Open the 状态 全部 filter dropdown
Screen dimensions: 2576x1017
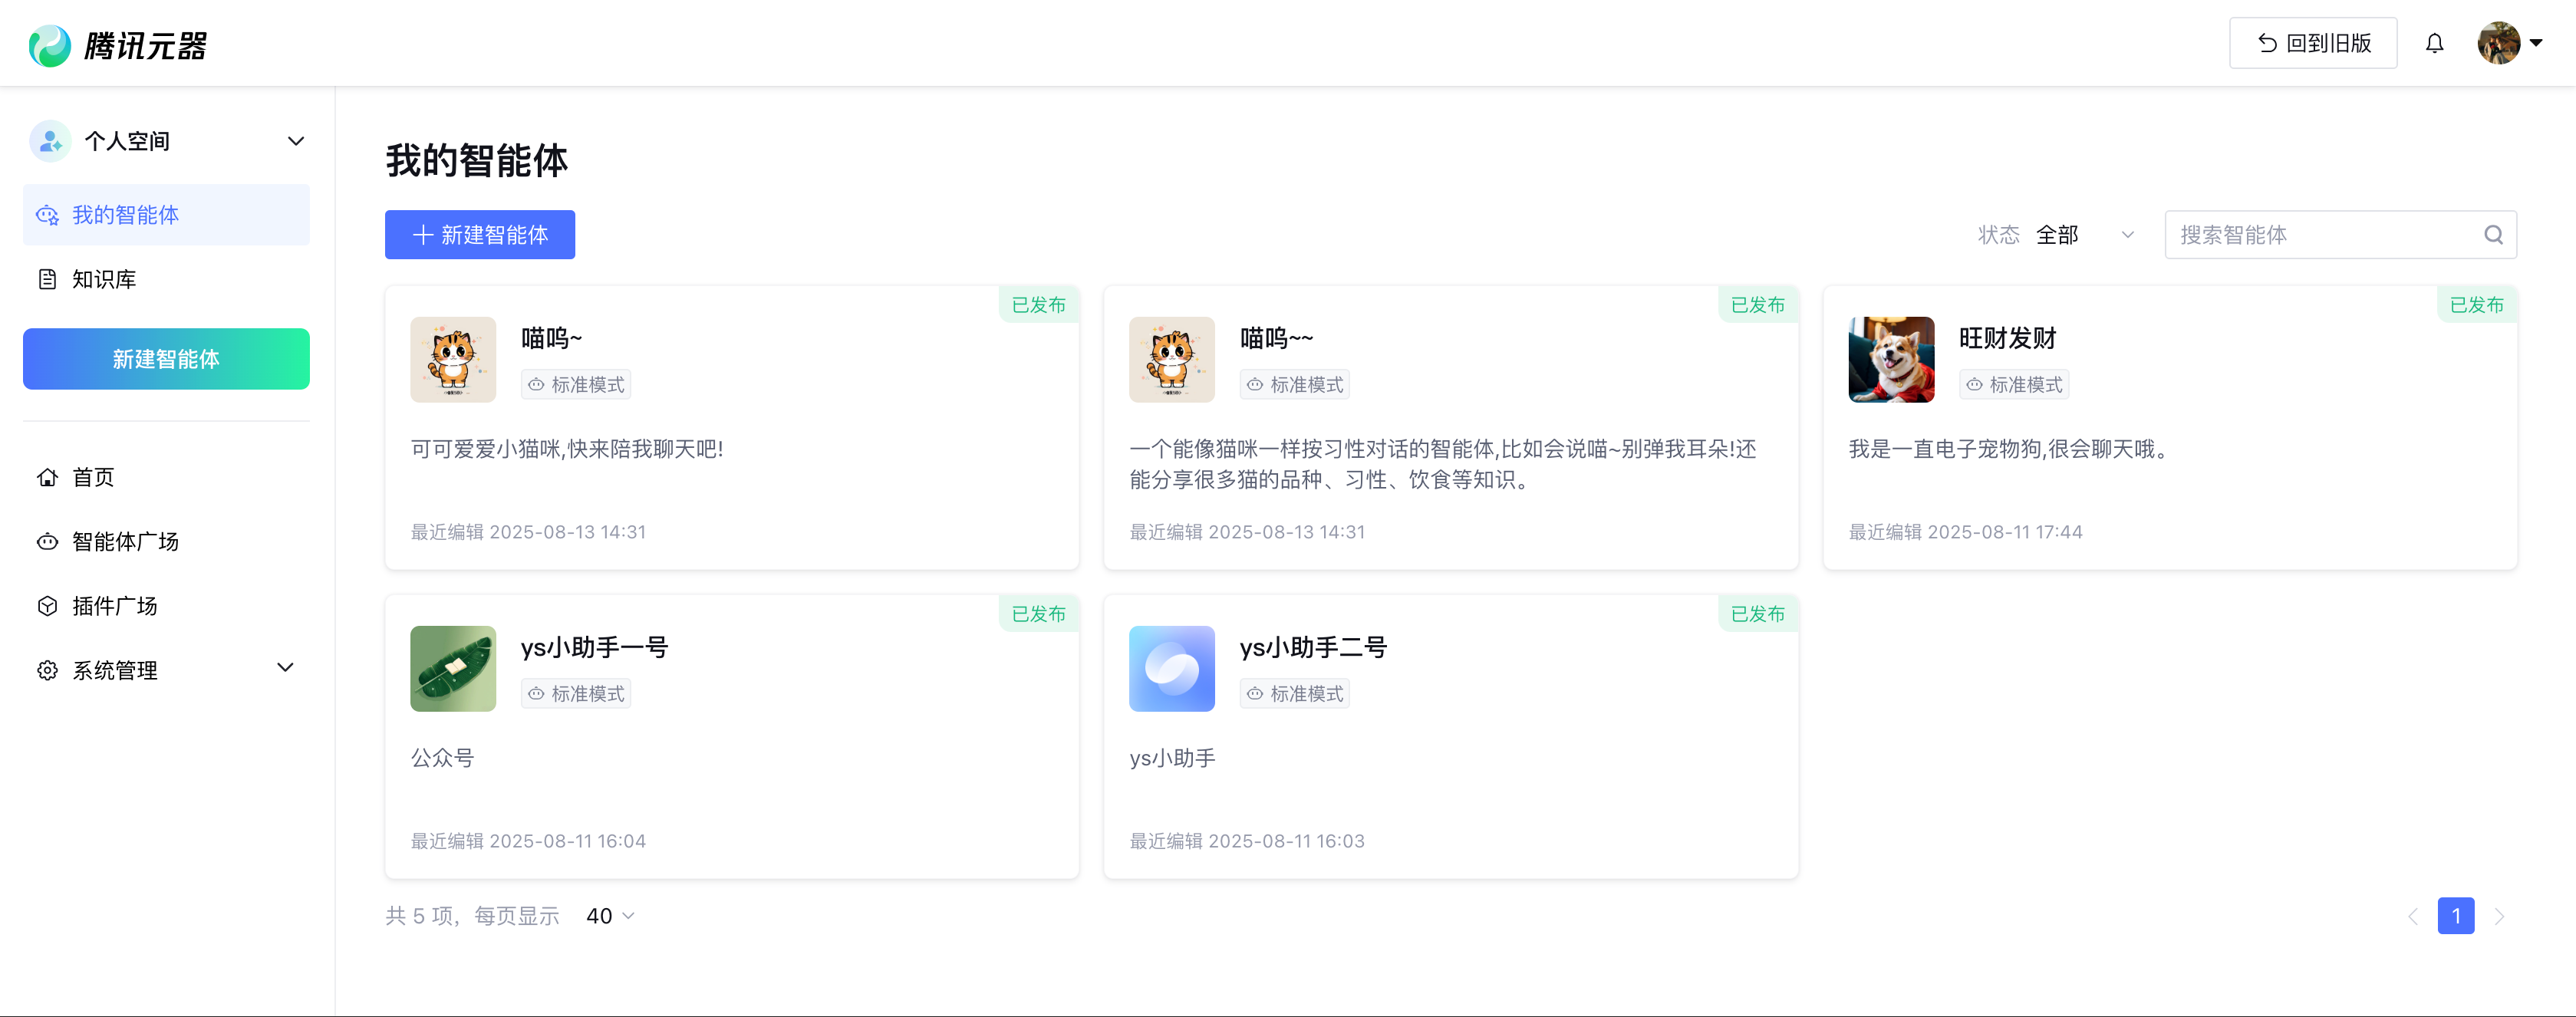click(x=2084, y=235)
